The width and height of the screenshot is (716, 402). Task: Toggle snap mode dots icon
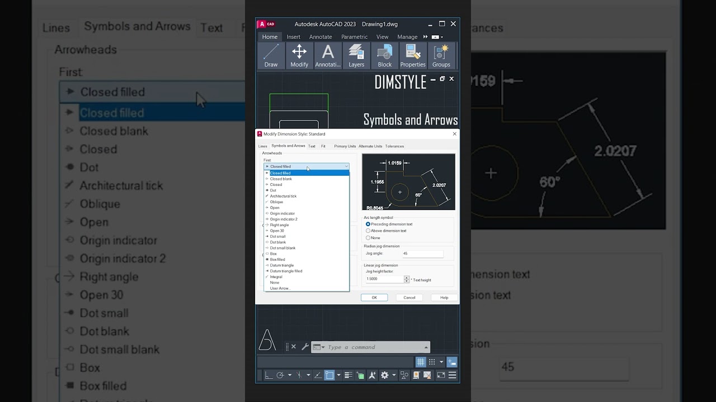tap(432, 362)
